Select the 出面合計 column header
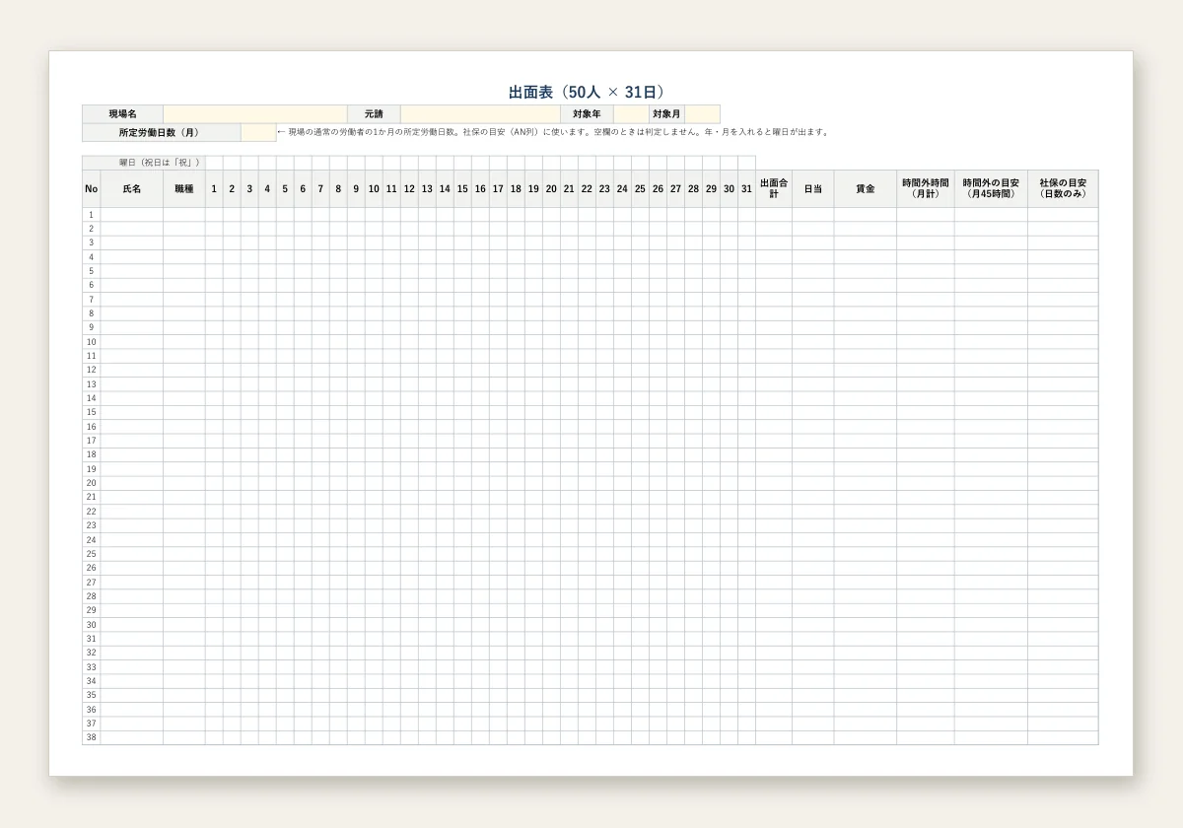 pyautogui.click(x=774, y=188)
